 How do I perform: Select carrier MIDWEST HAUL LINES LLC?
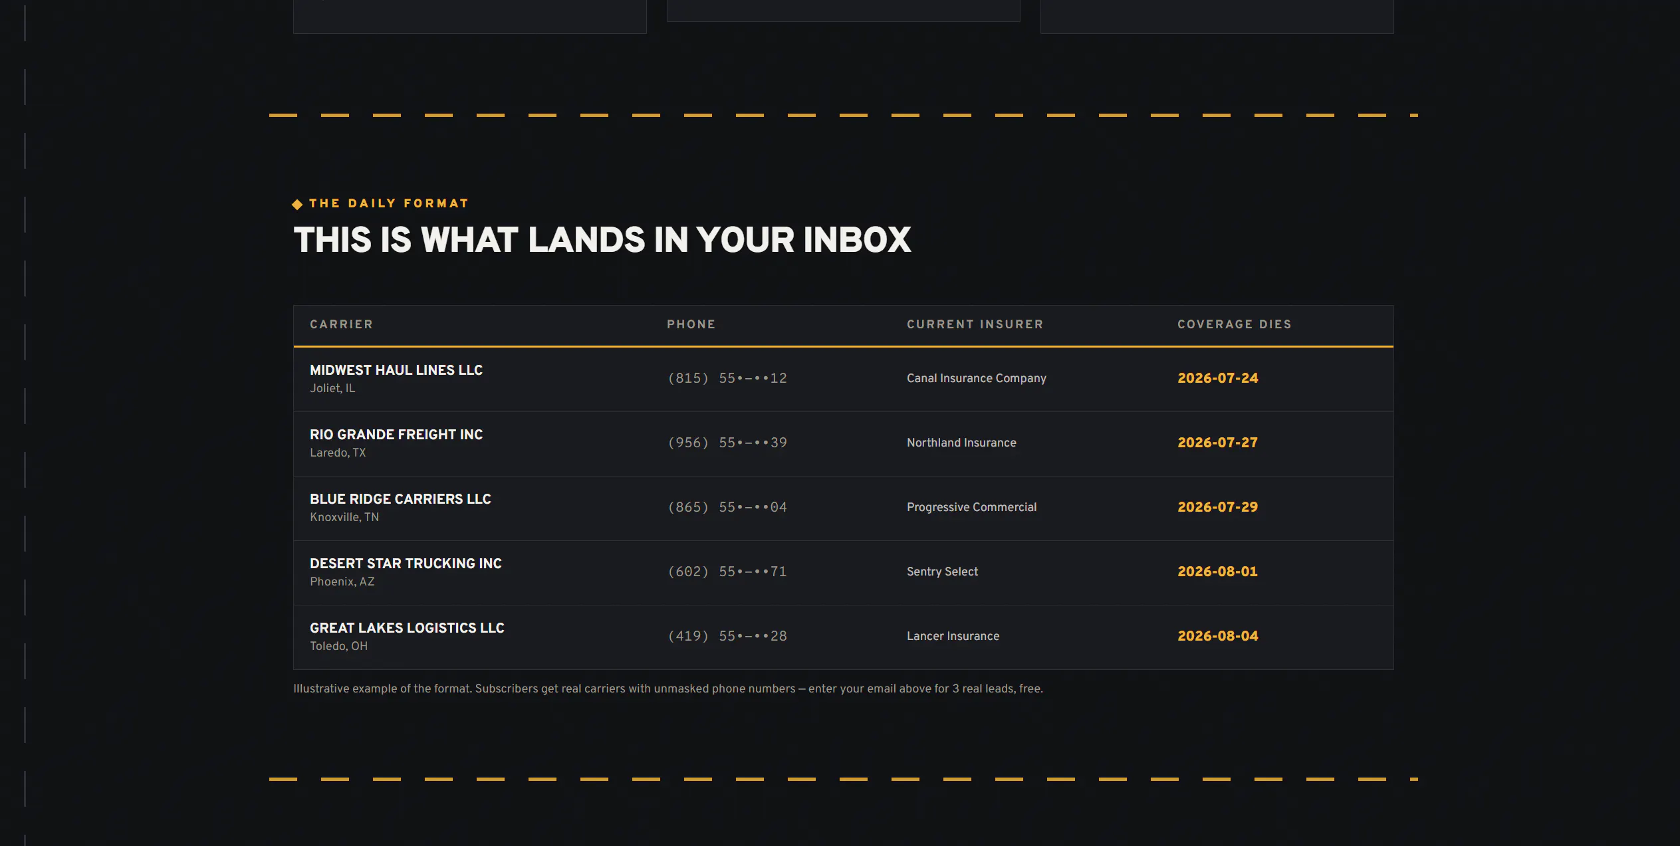click(396, 370)
